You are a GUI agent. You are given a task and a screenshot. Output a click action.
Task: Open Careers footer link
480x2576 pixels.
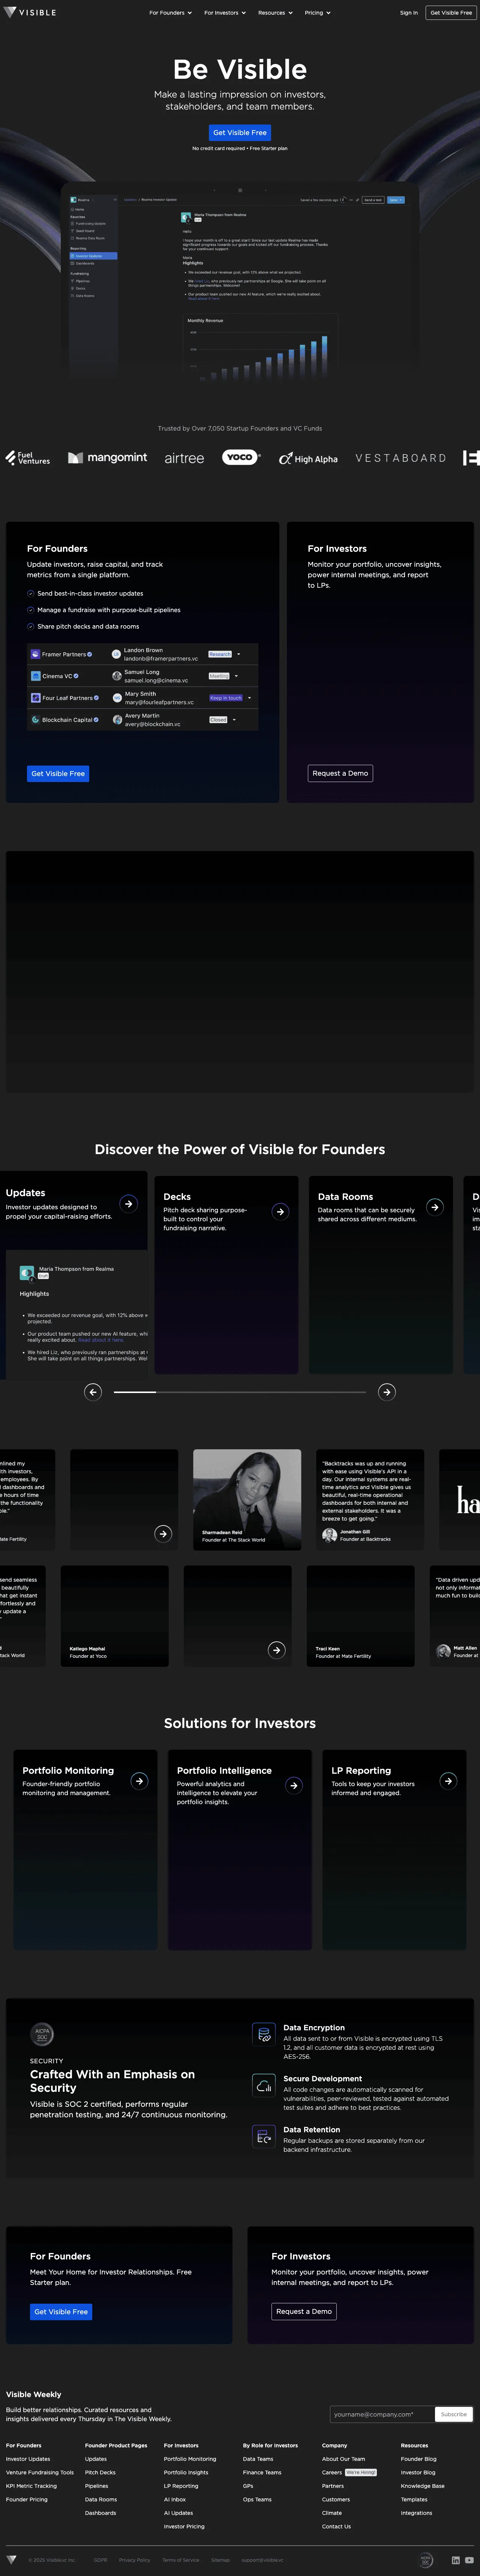click(x=332, y=2472)
